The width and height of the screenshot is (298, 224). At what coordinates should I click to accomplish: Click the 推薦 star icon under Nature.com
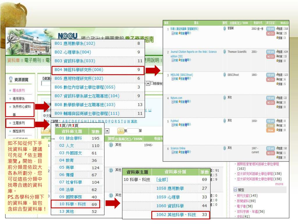(x=179, y=102)
